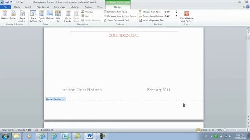Switch to the Home tab
Viewport: 250px width, 140px height.
(17, 7)
